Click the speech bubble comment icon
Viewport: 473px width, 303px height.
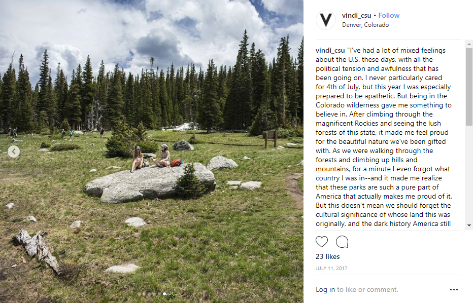click(342, 242)
